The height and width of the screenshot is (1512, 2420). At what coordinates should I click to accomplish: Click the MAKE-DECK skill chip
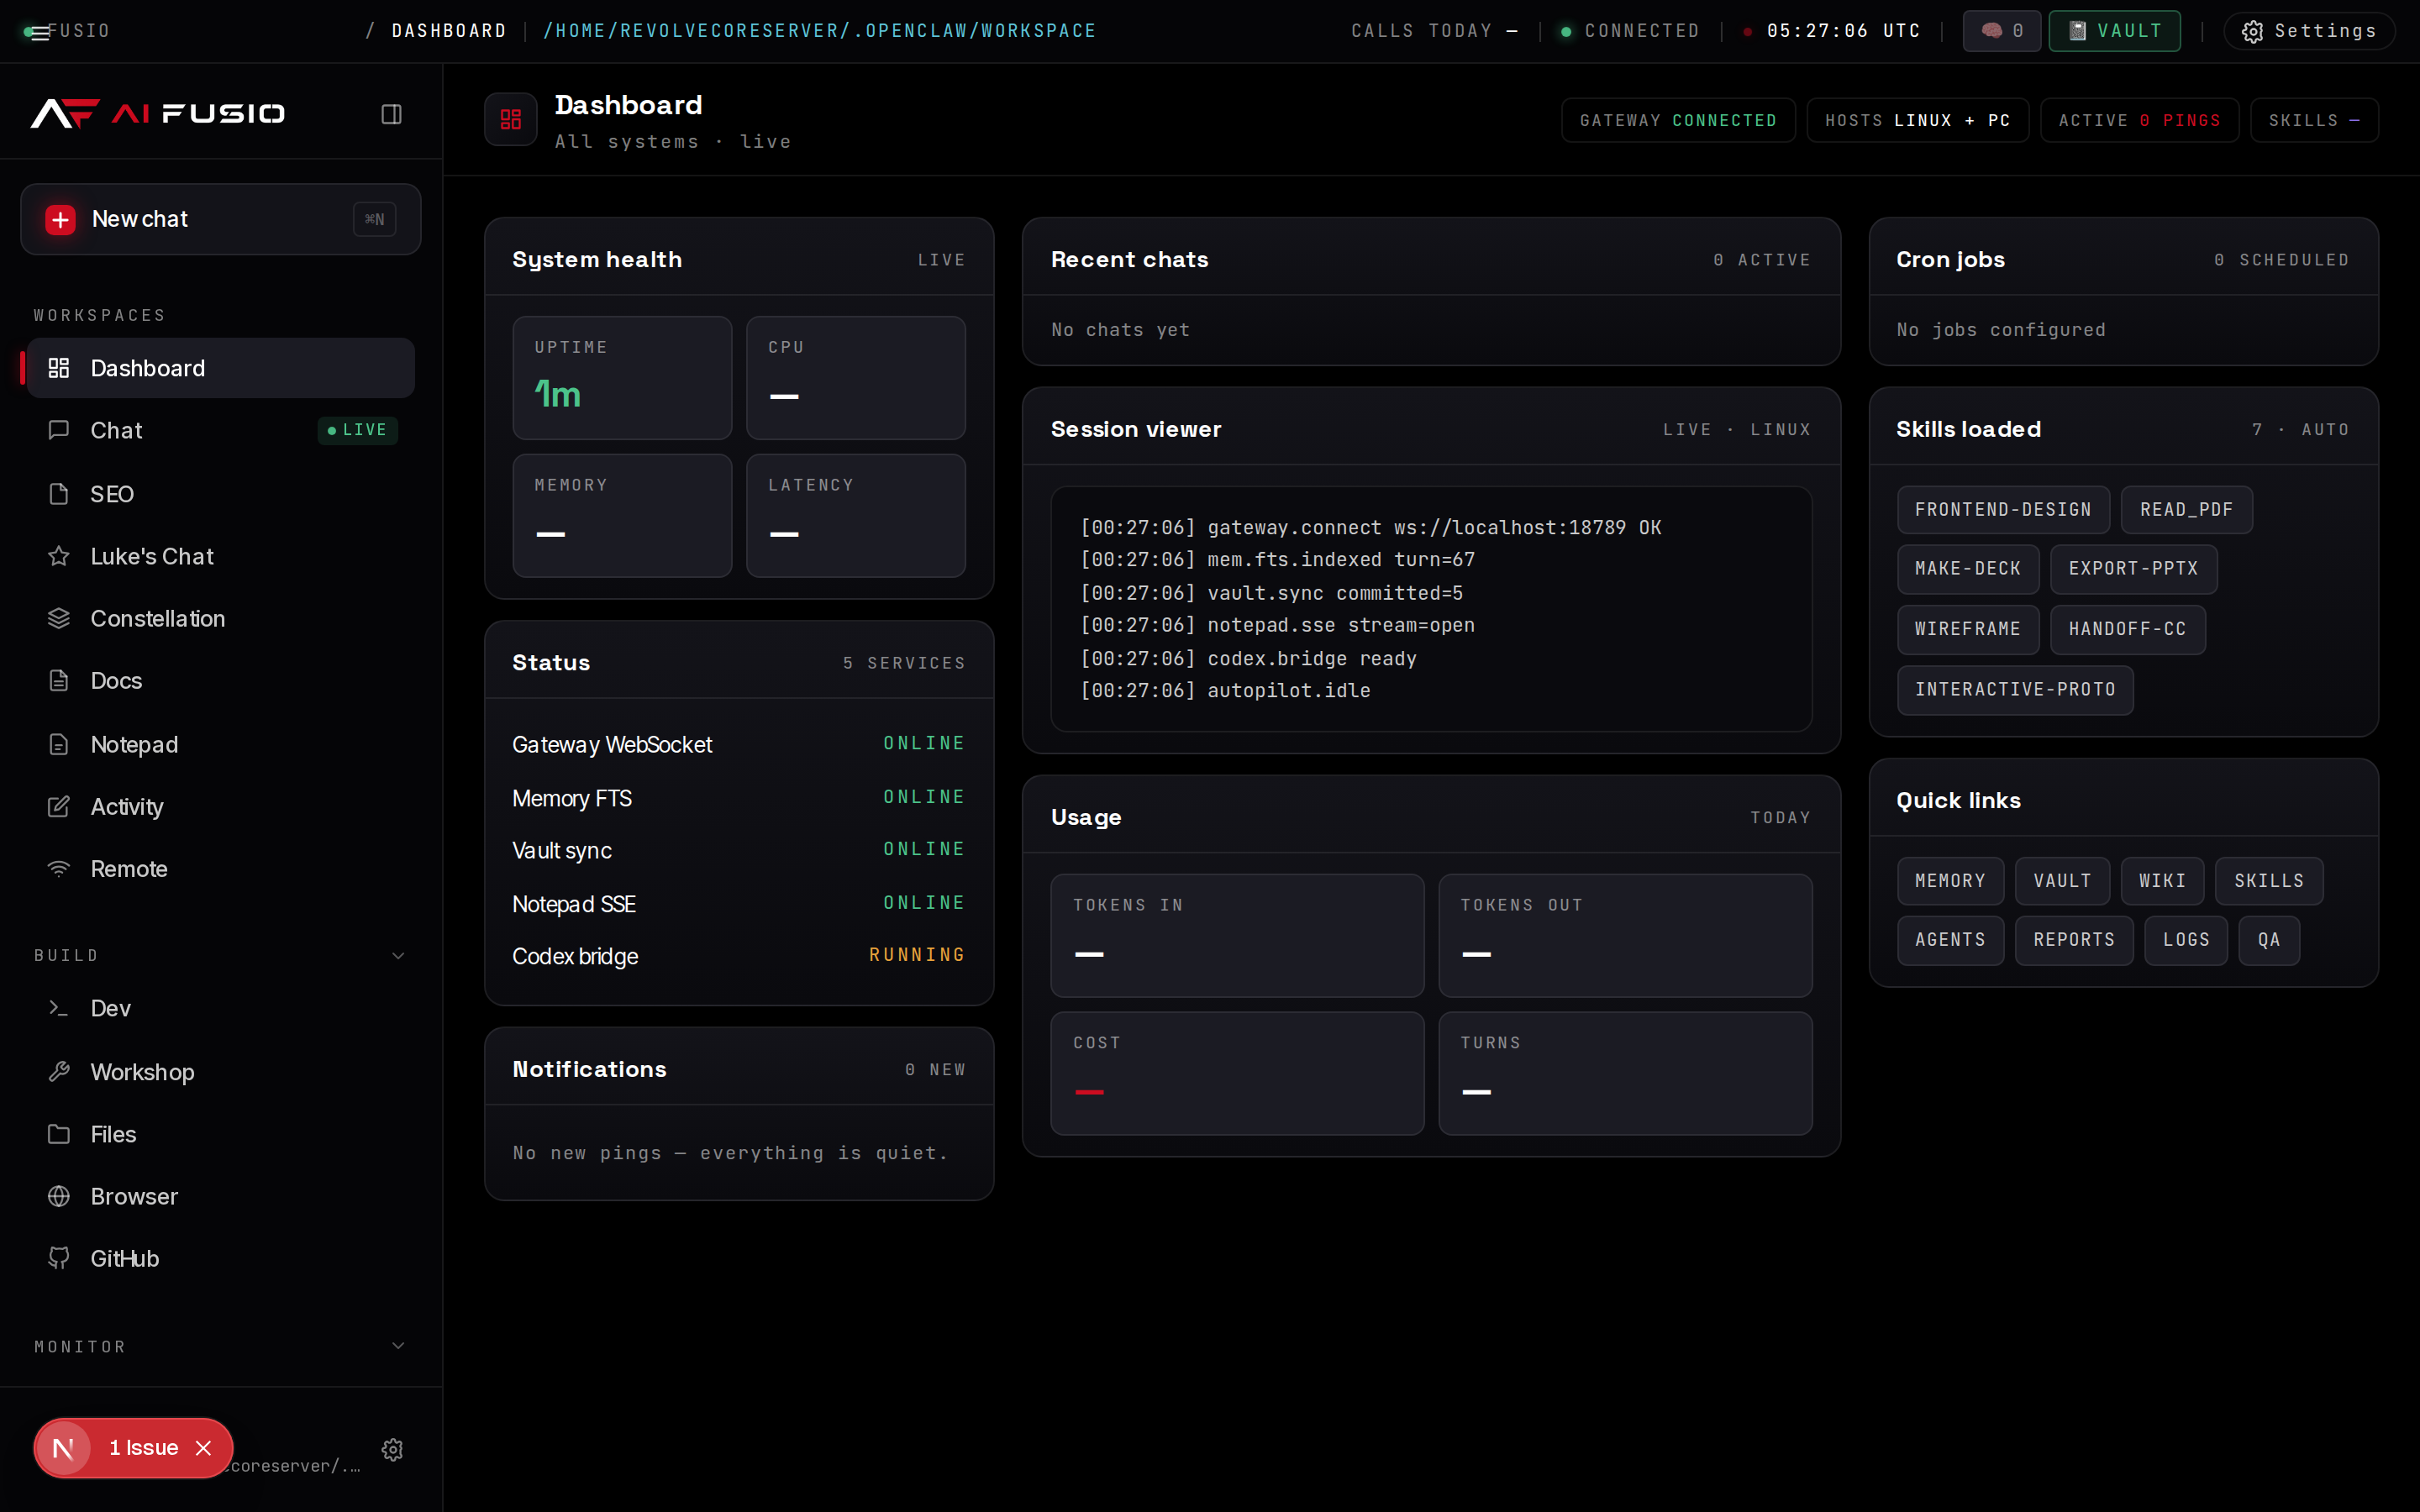tap(1968, 569)
